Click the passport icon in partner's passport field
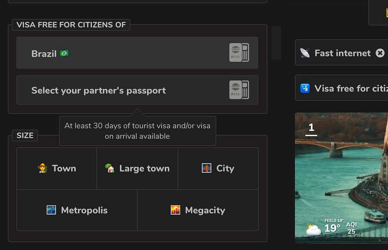 coord(239,90)
